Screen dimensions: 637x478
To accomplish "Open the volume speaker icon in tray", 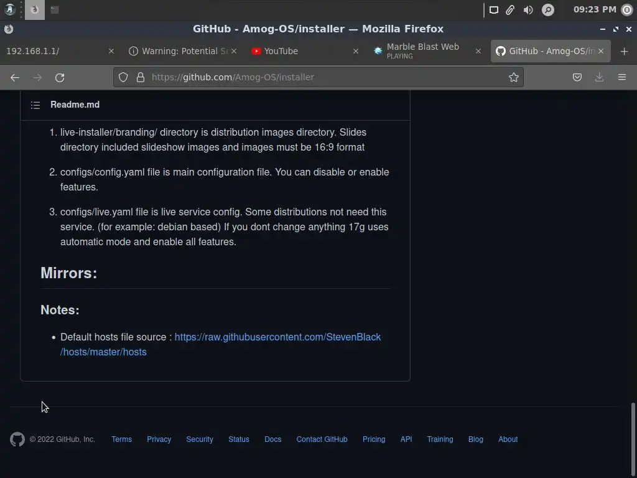I will pyautogui.click(x=528, y=10).
